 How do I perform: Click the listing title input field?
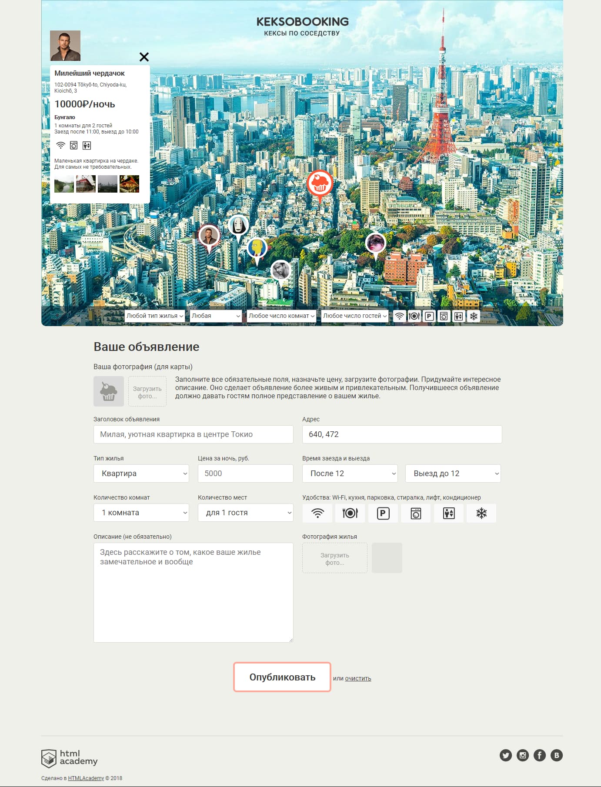194,434
